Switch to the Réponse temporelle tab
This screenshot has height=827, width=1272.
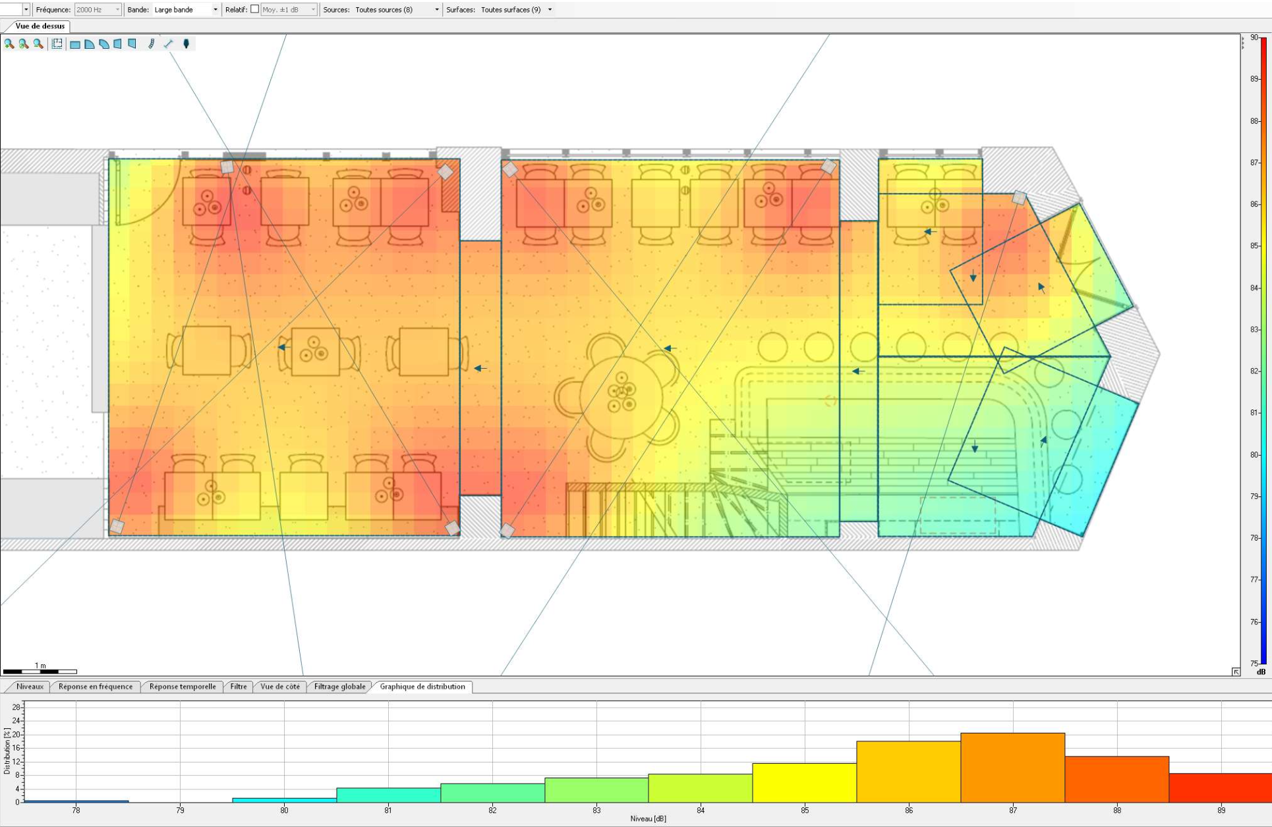[x=183, y=687]
